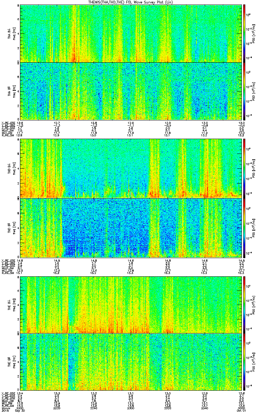Viewport: 258px width, 413px height.
Task: Click the THE B-parallel freq [Hz] axis label
Action: (14, 362)
